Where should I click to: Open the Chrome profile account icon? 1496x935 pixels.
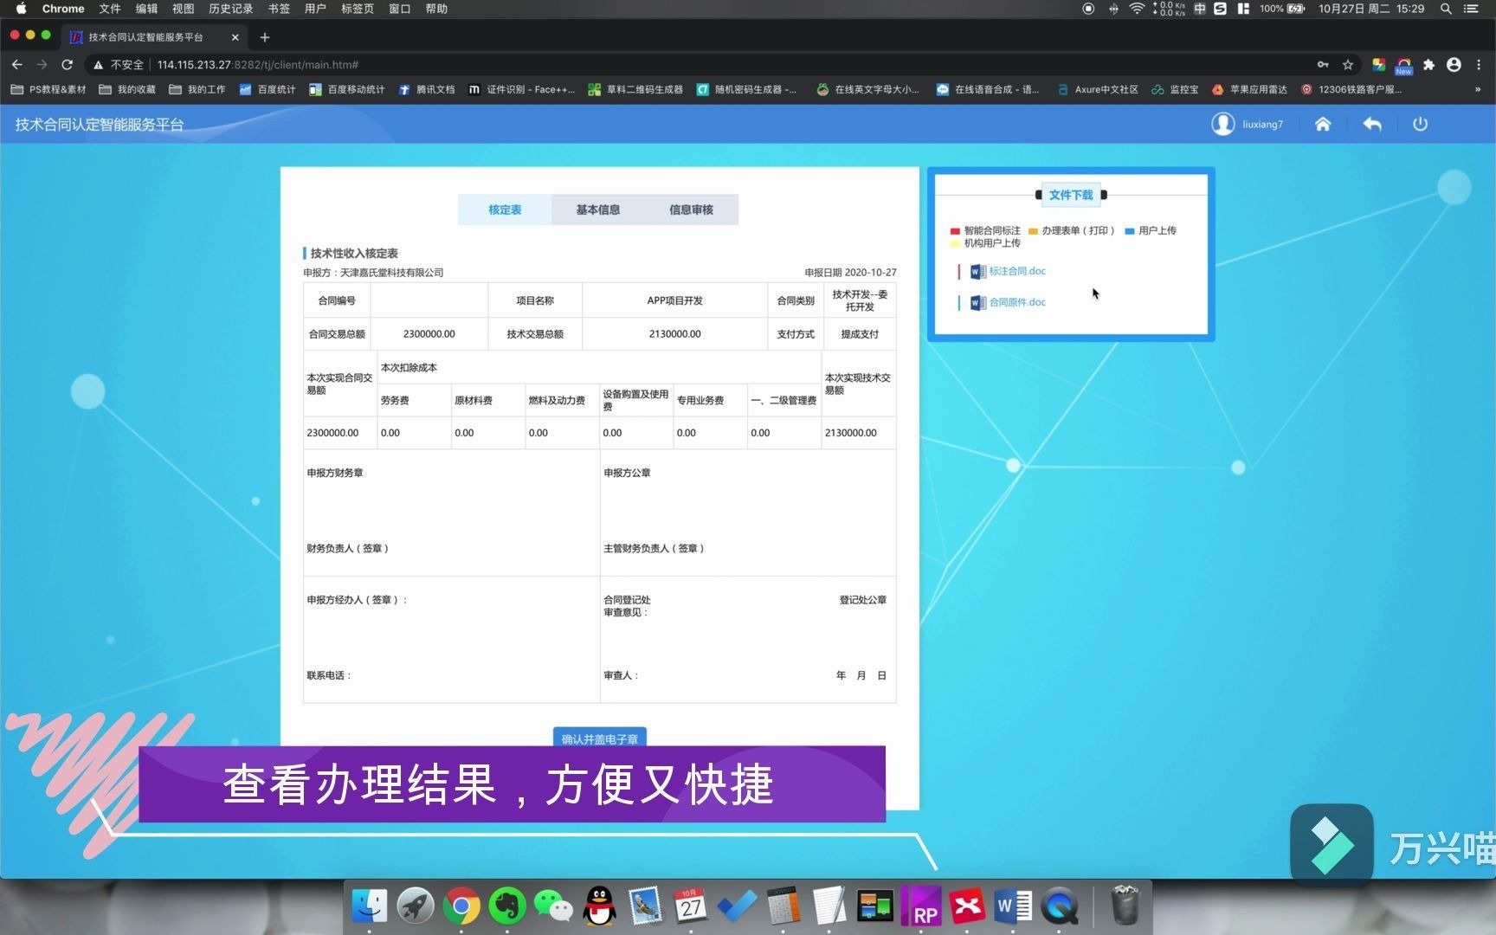1454,65
